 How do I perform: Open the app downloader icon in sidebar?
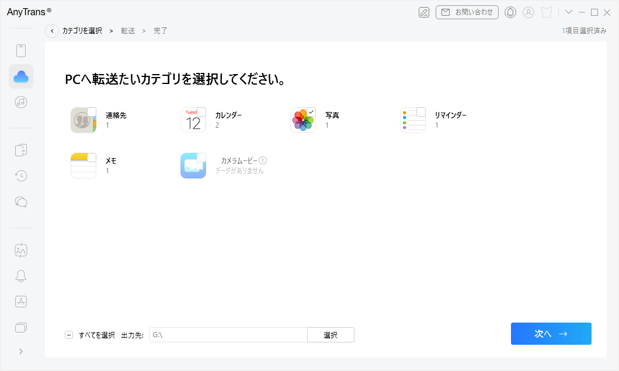point(21,302)
